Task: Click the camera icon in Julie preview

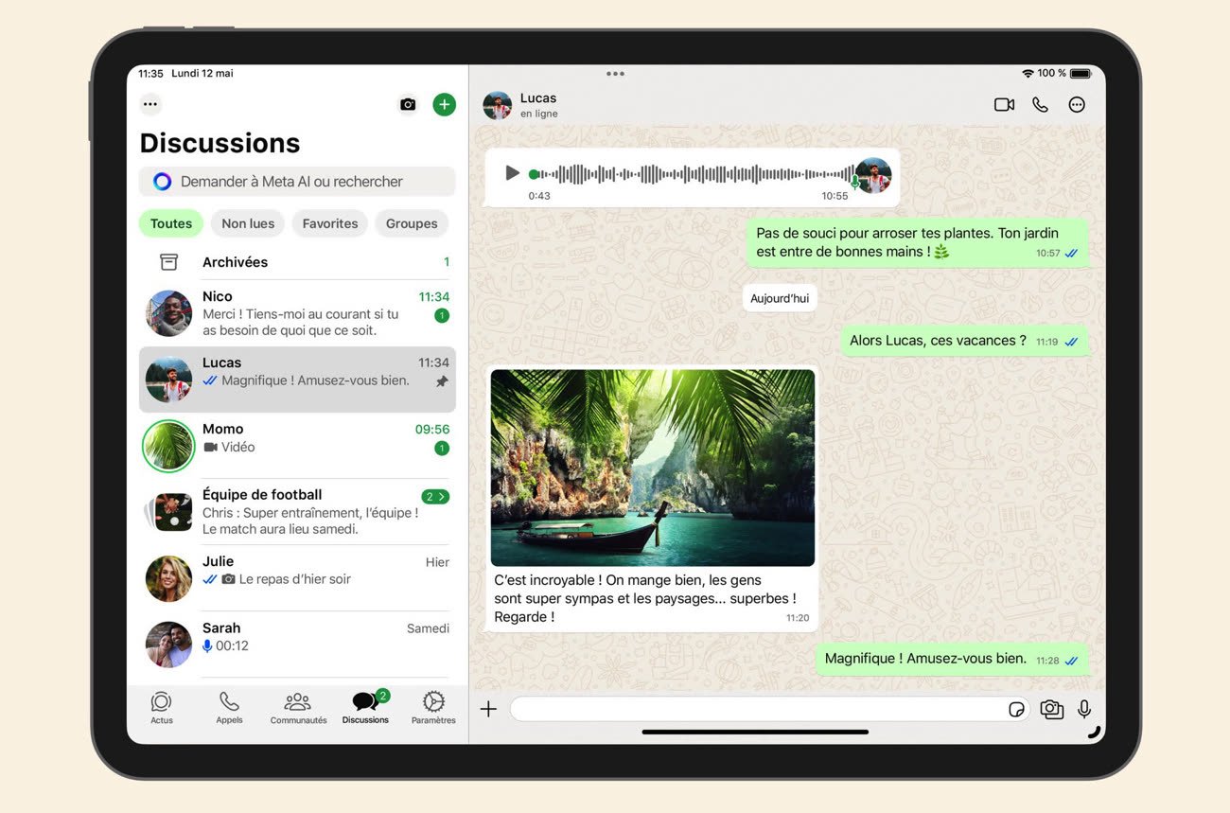Action: click(x=228, y=579)
